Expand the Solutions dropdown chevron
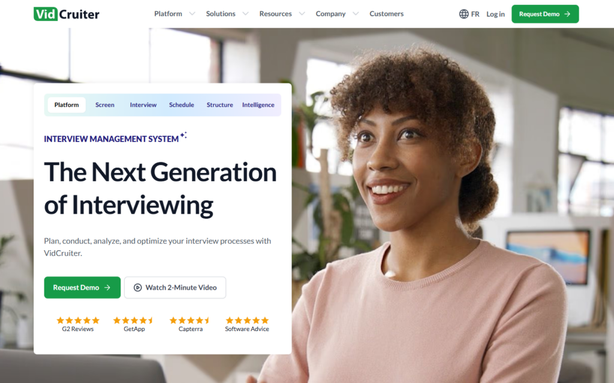 coord(245,14)
